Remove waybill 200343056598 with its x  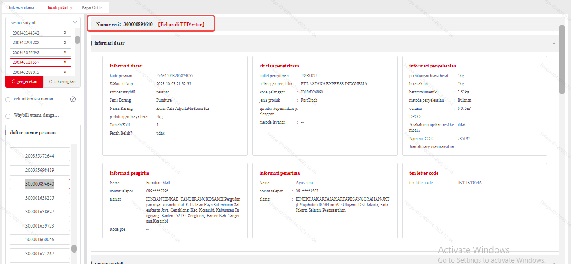(x=65, y=53)
